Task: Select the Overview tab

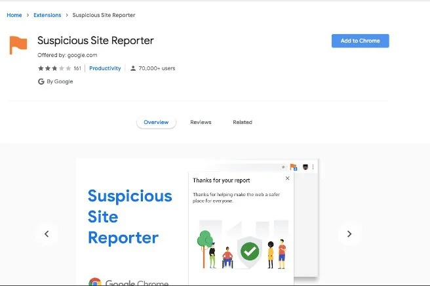Action: (x=156, y=123)
